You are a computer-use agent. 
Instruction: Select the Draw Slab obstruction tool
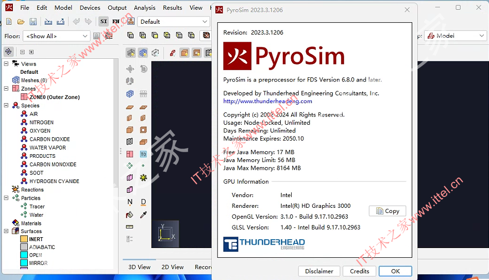[130, 107]
